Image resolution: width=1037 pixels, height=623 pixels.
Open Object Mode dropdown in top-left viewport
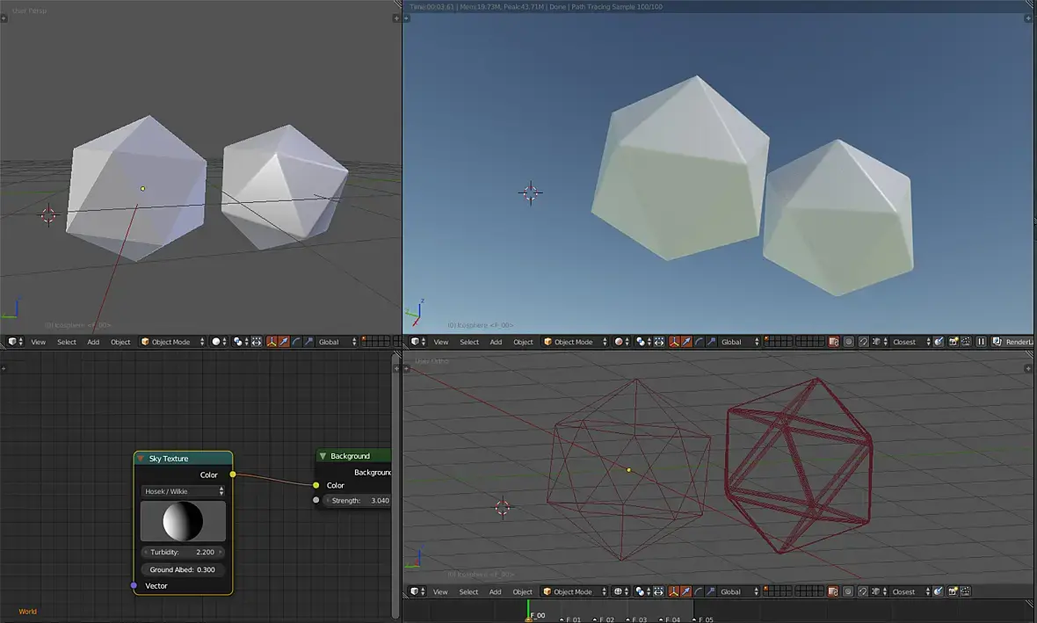click(x=172, y=342)
